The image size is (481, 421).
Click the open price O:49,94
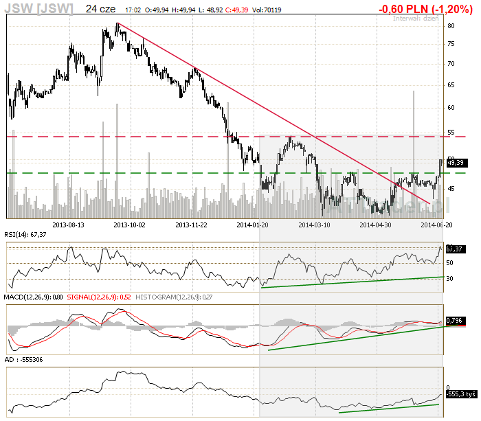pyautogui.click(x=157, y=10)
